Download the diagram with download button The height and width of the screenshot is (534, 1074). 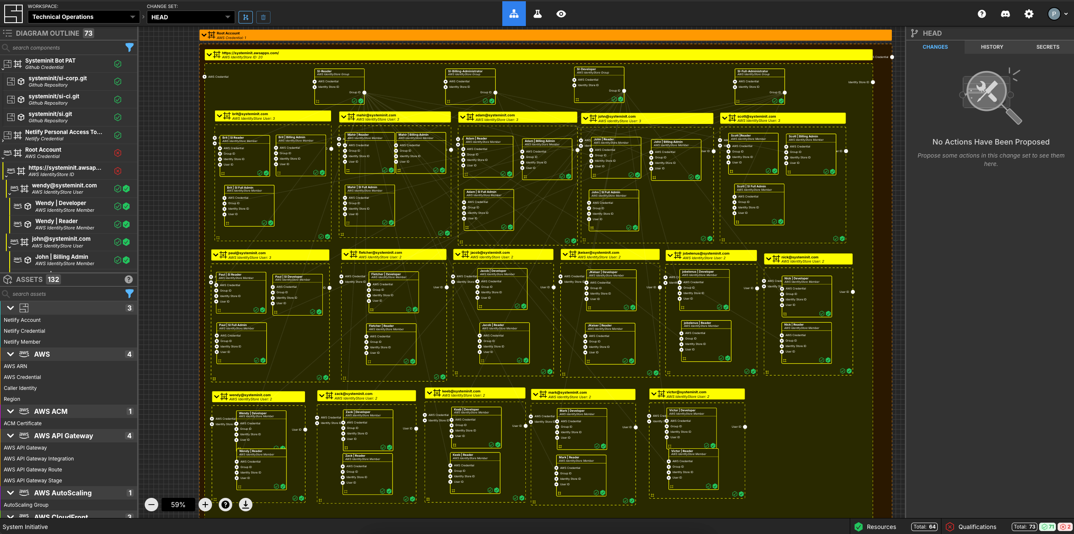coord(246,505)
